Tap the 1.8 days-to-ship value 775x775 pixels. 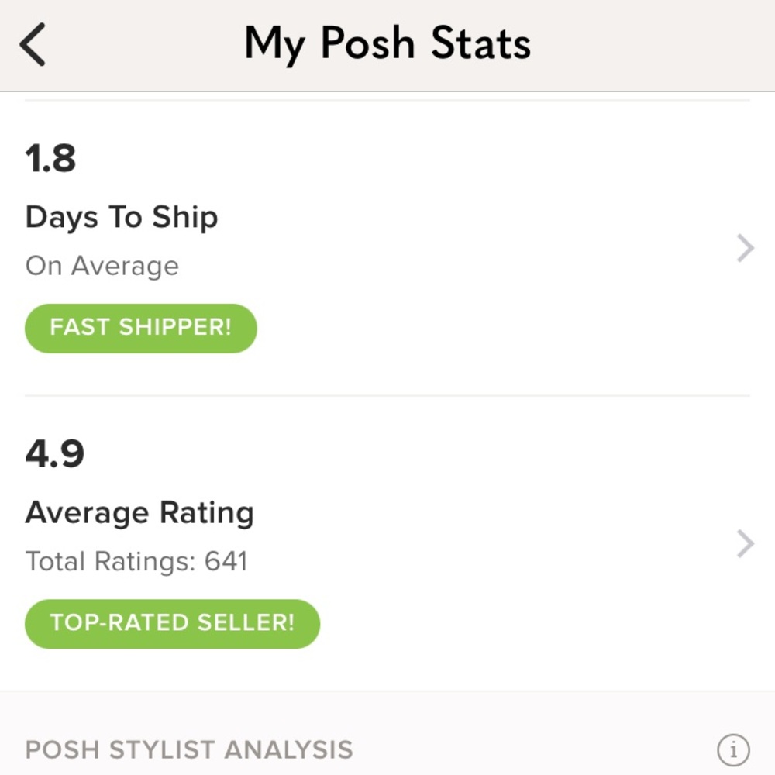51,158
